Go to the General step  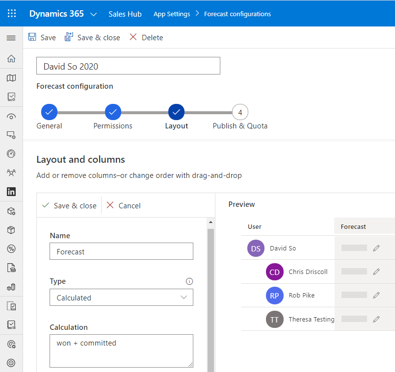click(x=49, y=112)
